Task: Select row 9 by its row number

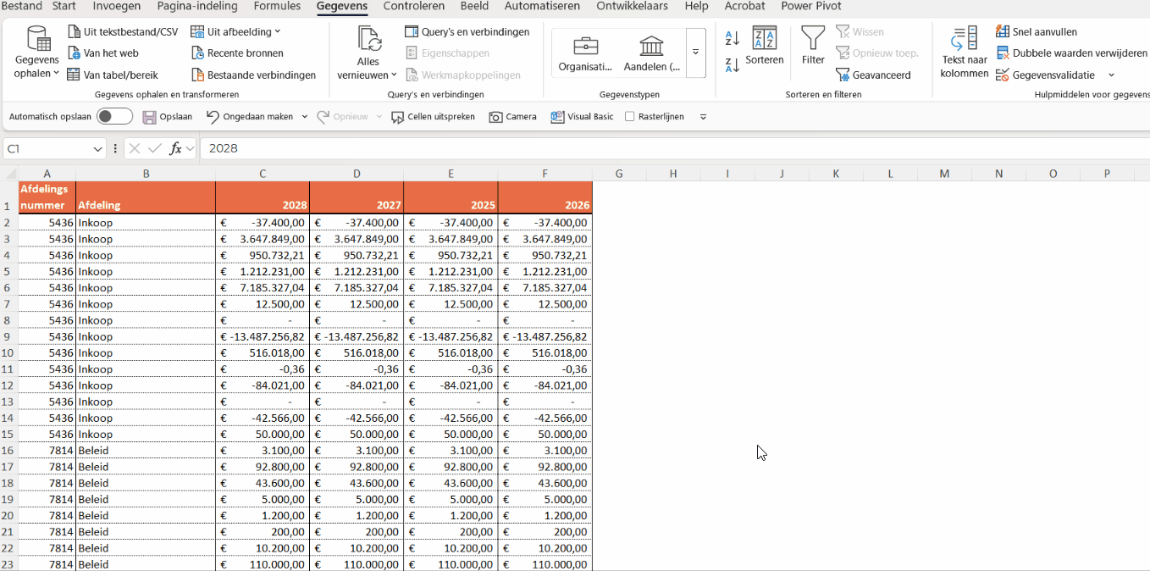Action: point(7,336)
